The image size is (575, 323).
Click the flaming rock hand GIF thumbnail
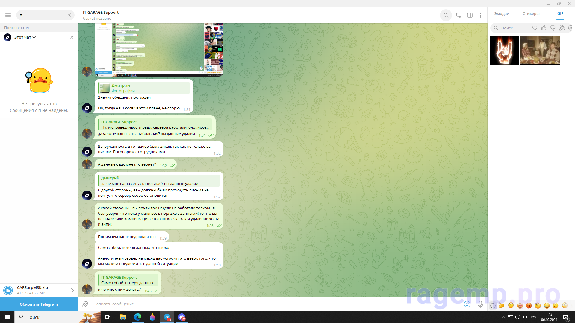[x=504, y=50]
